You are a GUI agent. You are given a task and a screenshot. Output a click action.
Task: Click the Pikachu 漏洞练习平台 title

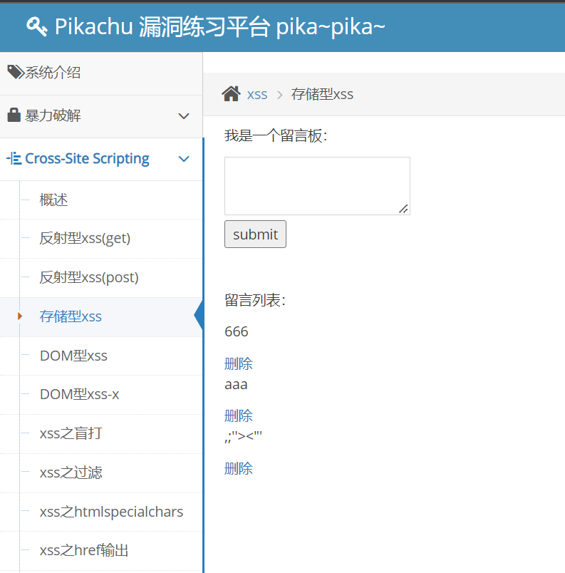[220, 26]
